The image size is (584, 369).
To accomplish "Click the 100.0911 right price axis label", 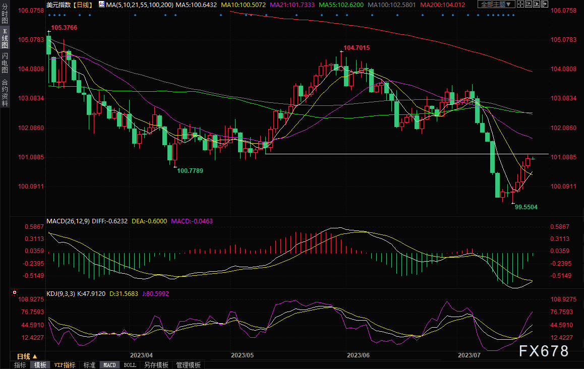I will click(x=563, y=186).
